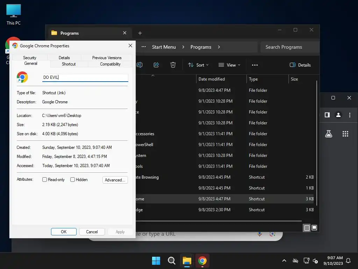
Task: Open the Previous Versions tab
Action: [107, 58]
